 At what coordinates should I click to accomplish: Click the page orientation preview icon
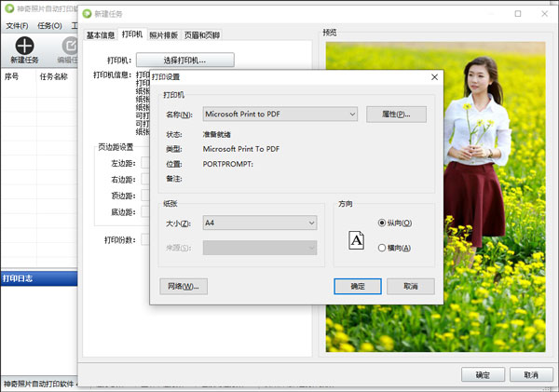(x=356, y=240)
